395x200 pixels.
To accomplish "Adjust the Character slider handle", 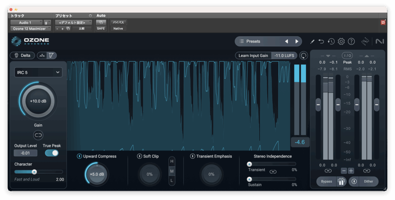I will point(34,172).
